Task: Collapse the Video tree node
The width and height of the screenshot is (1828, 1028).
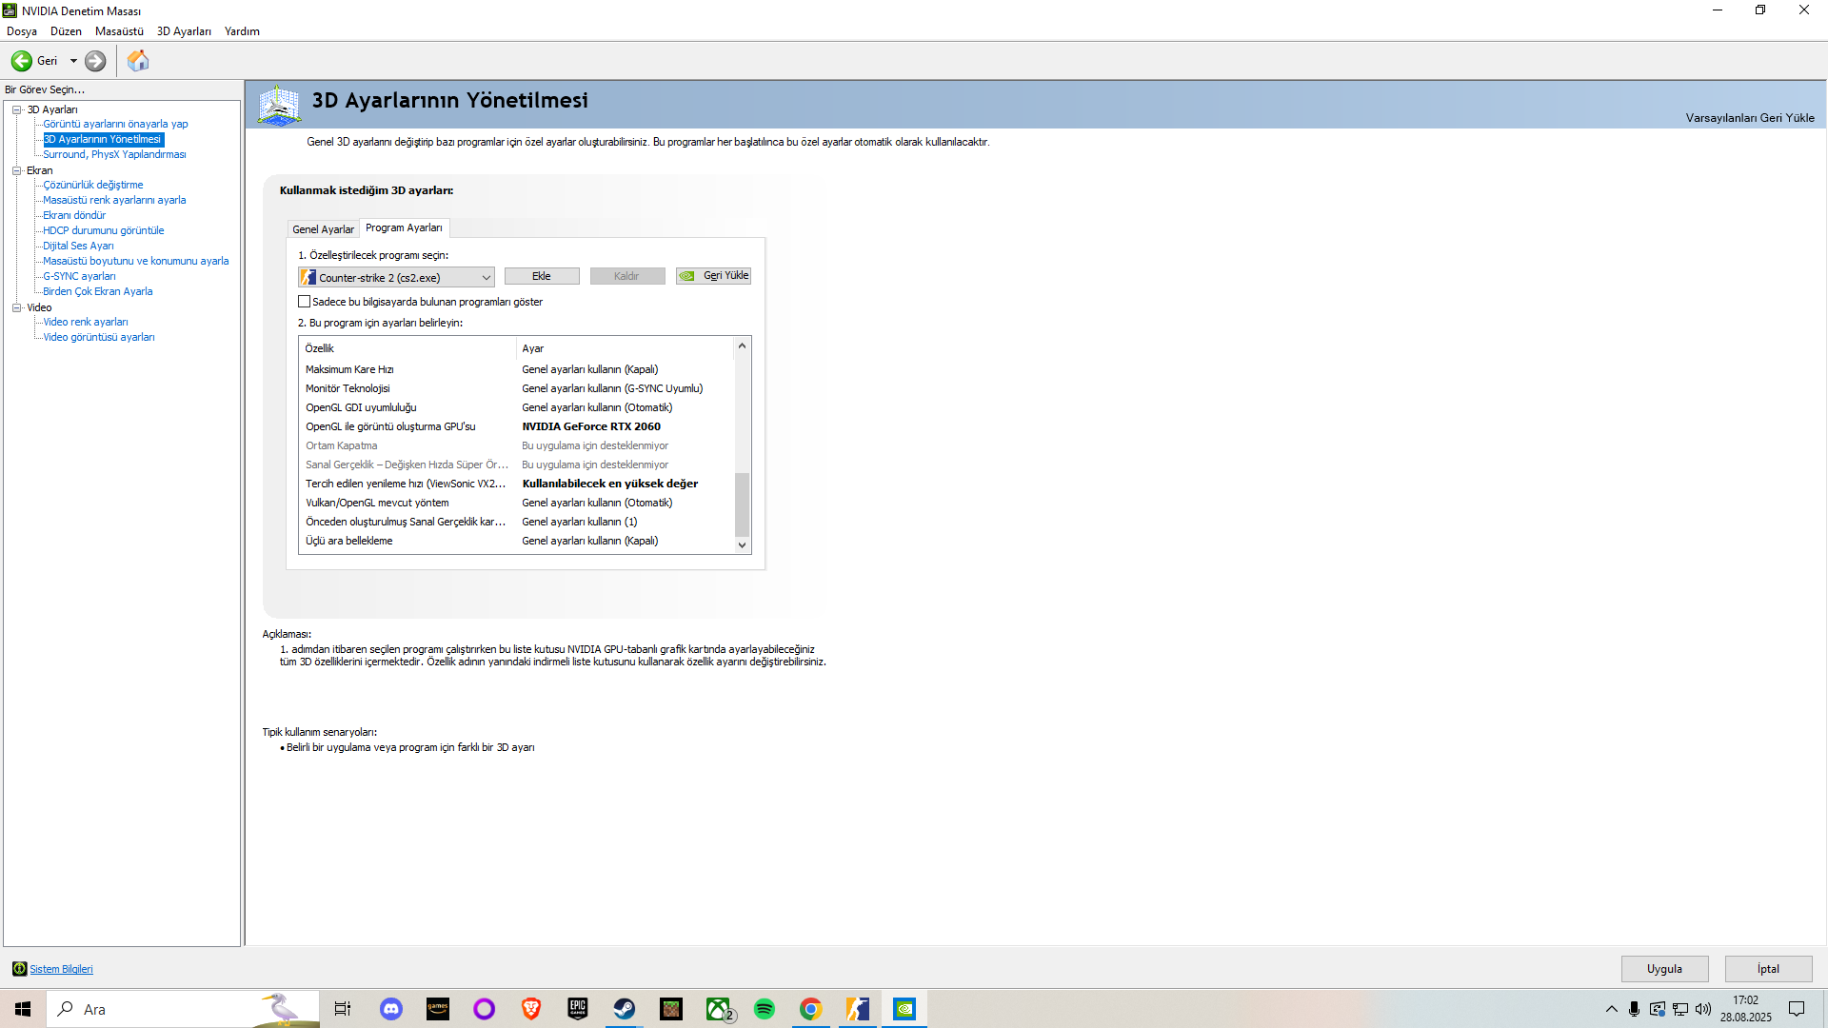Action: [x=16, y=307]
